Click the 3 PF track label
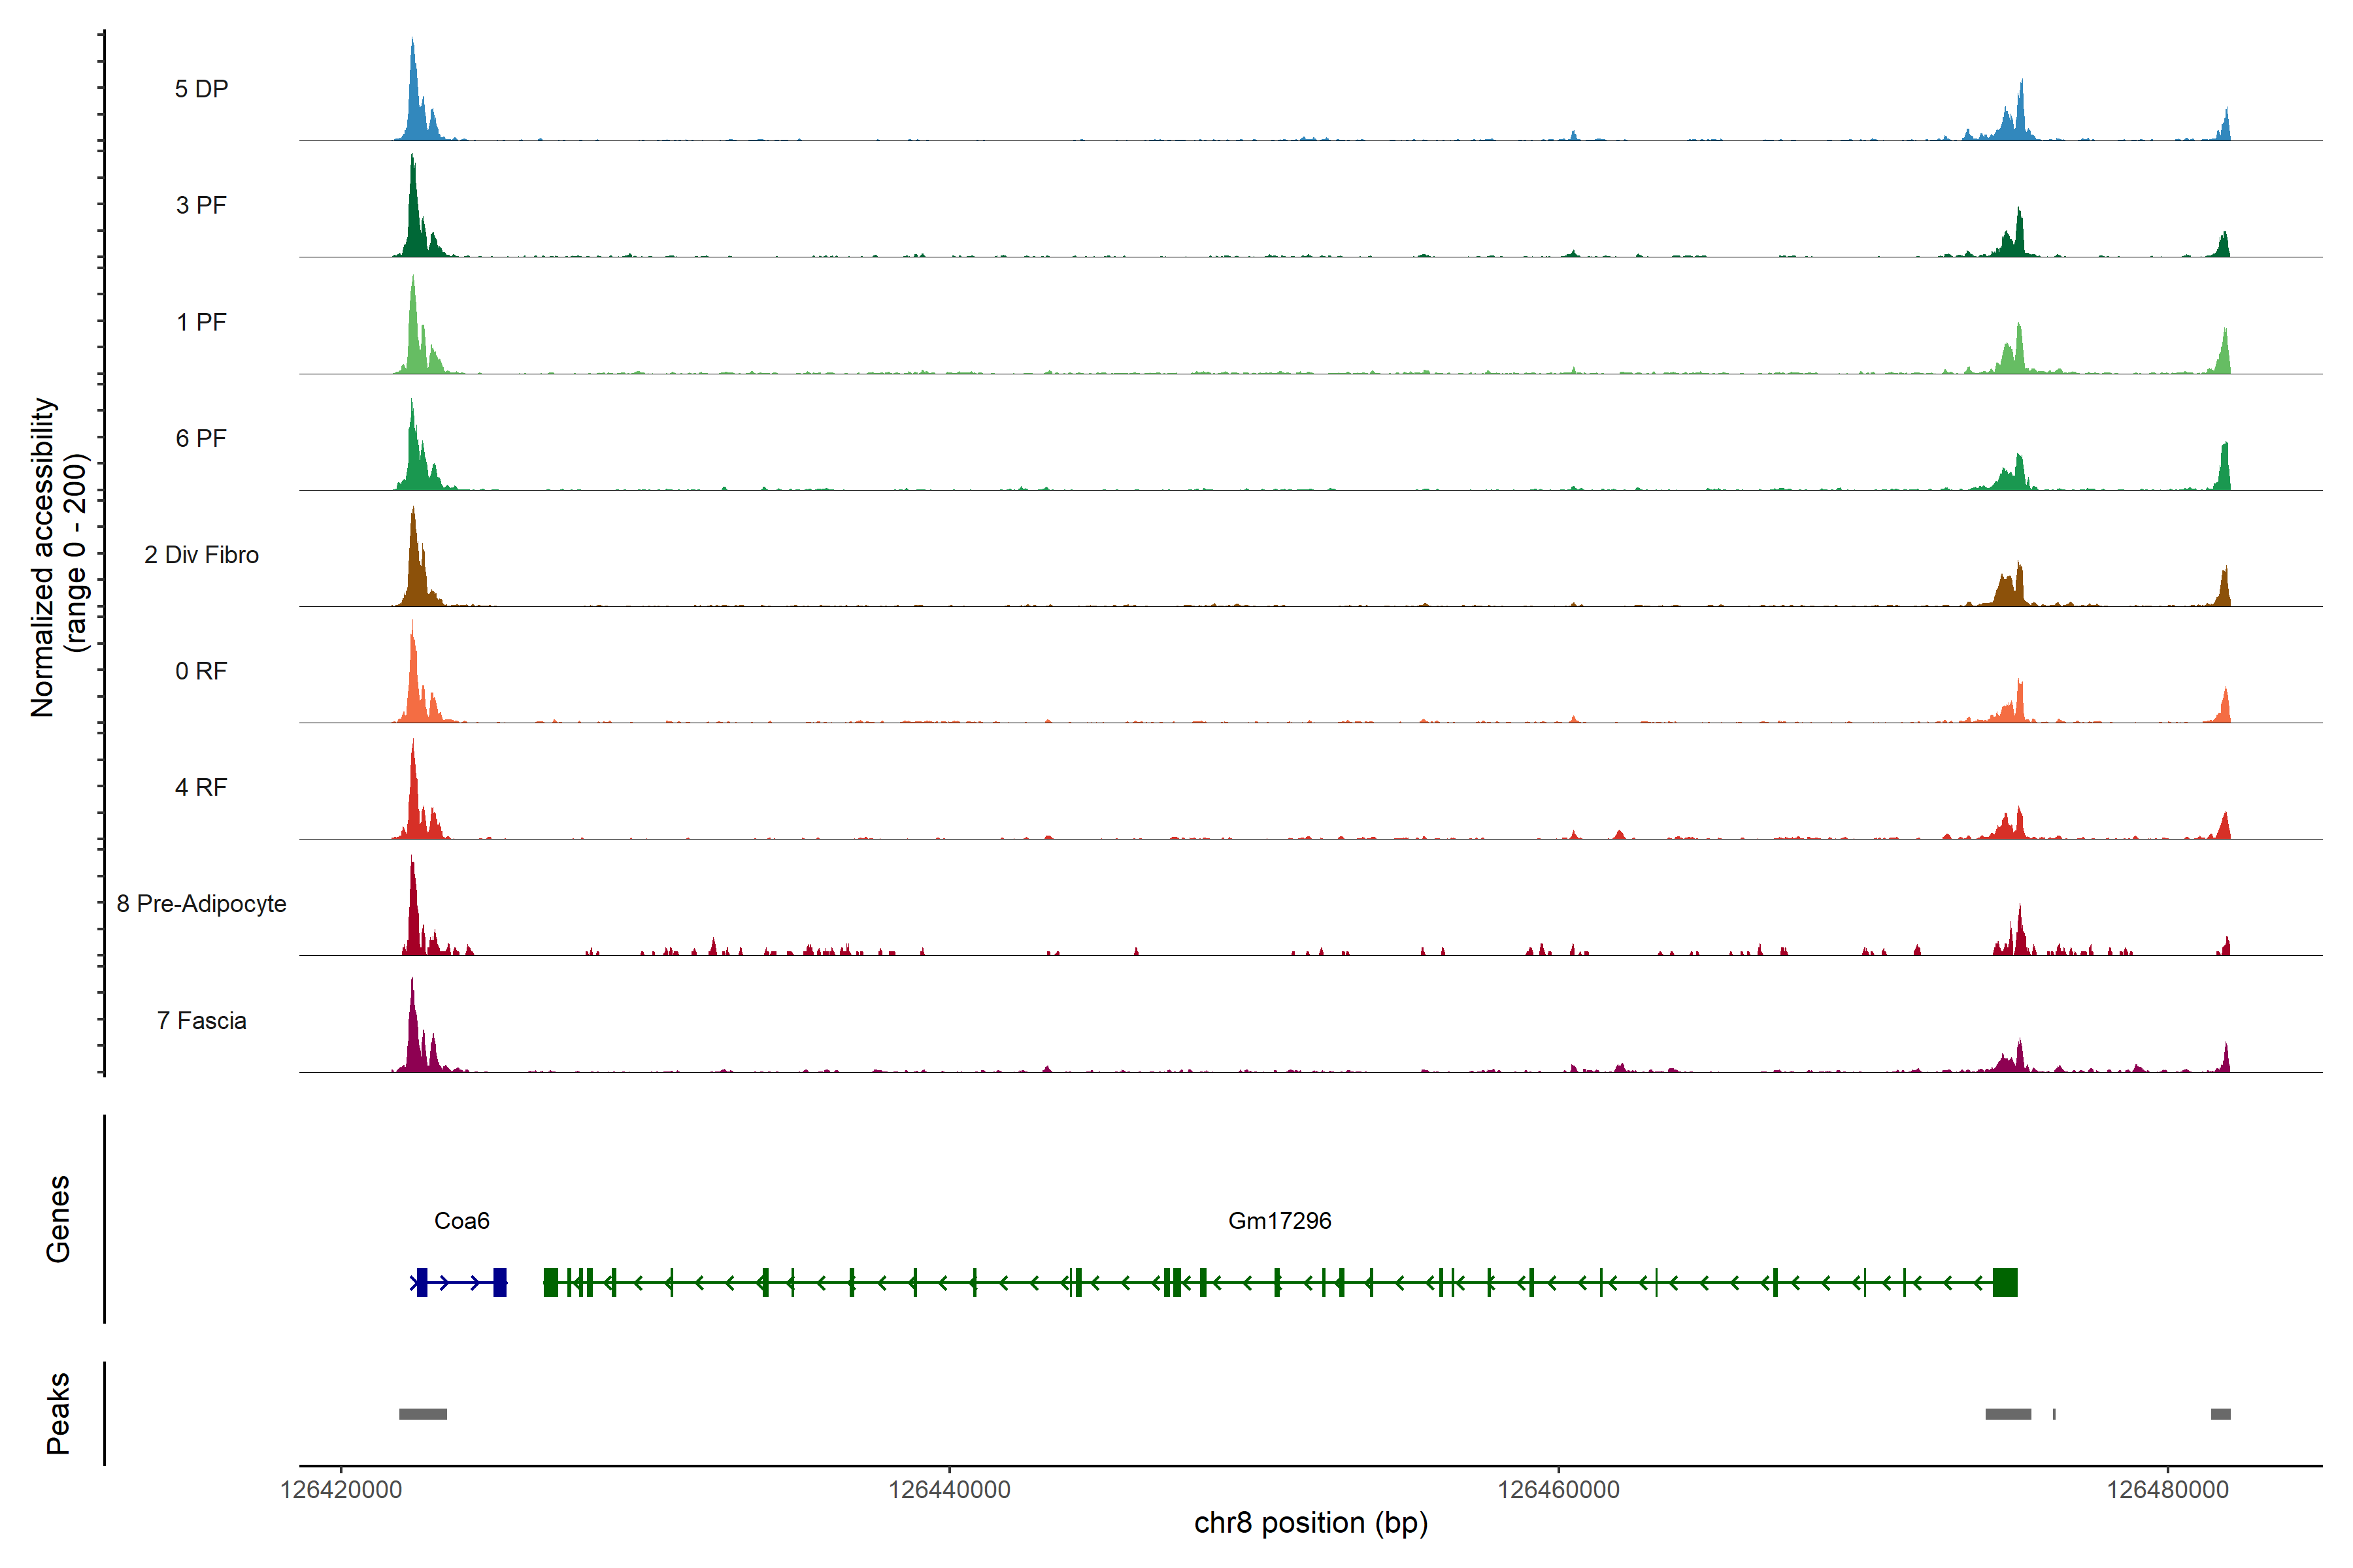This screenshot has width=2353, height=1568. tap(201, 205)
